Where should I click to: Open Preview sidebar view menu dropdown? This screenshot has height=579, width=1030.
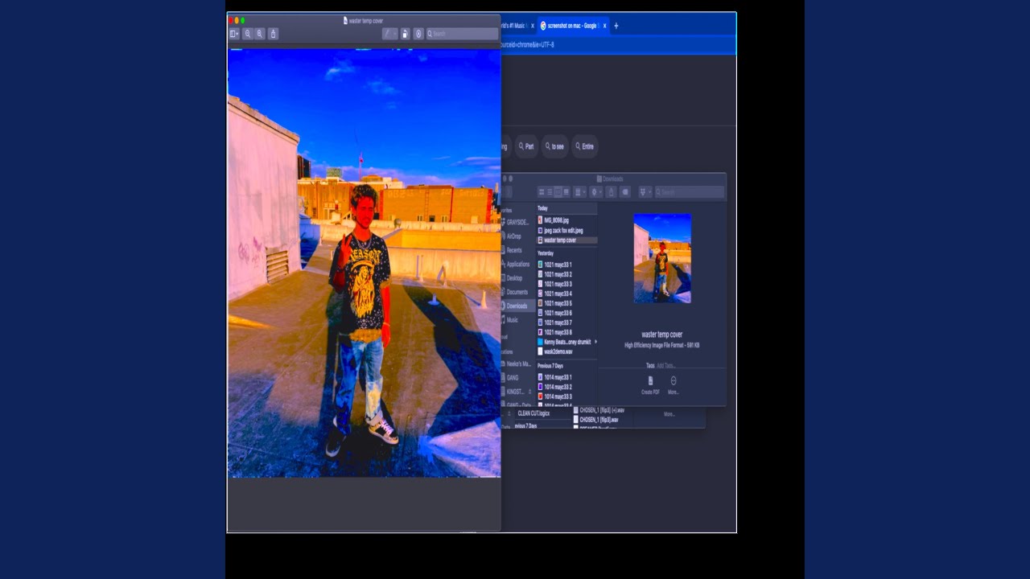[x=234, y=34]
